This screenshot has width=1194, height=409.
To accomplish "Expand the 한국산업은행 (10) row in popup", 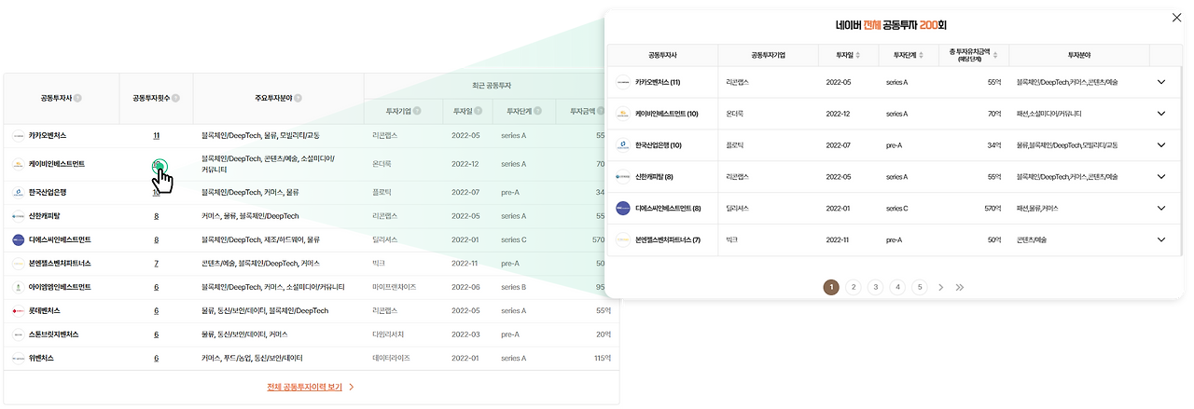I will tap(1161, 145).
